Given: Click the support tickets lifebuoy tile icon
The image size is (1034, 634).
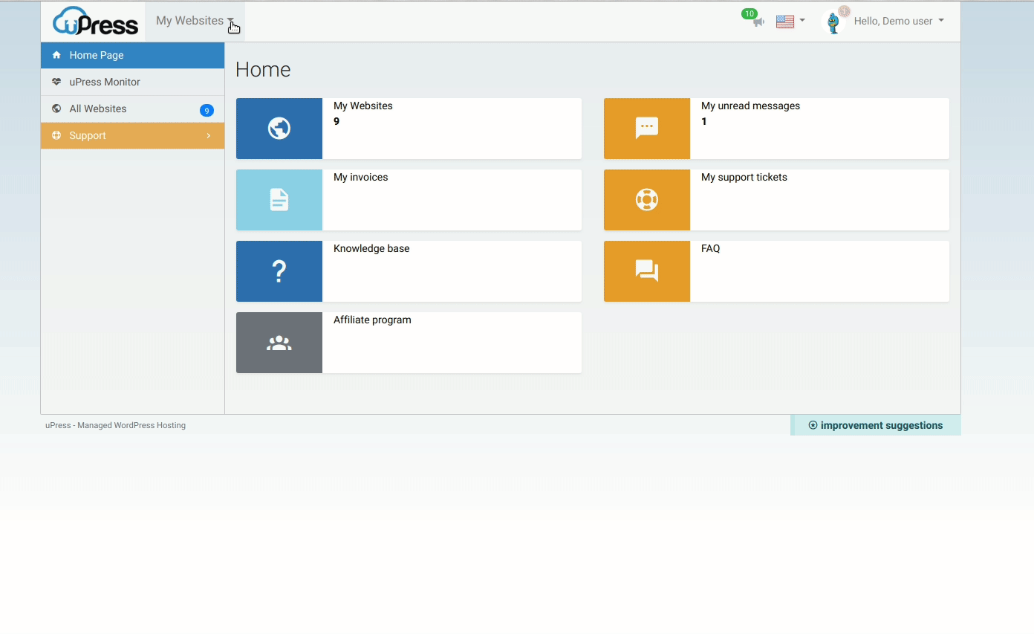Looking at the screenshot, I should click(x=647, y=200).
